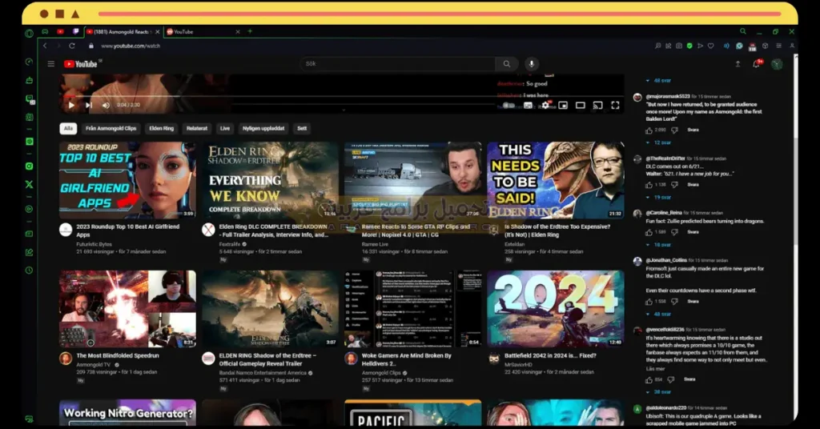Screen dimensions: 820x429
Task: Click the Twitch pinned tab icon
Action: tap(76, 31)
